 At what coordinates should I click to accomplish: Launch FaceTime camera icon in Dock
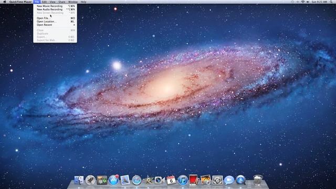159,180
